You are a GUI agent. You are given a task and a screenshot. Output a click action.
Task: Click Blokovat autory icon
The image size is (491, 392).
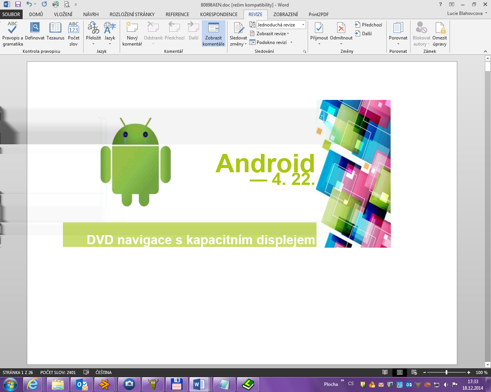click(422, 28)
